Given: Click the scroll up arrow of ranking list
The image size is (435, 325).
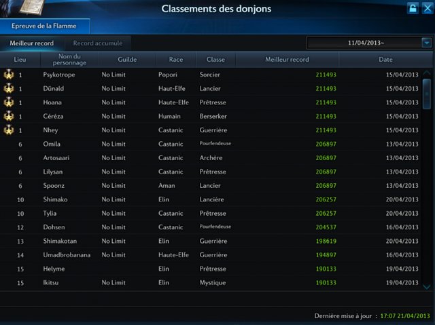Looking at the screenshot, I should (427, 73).
